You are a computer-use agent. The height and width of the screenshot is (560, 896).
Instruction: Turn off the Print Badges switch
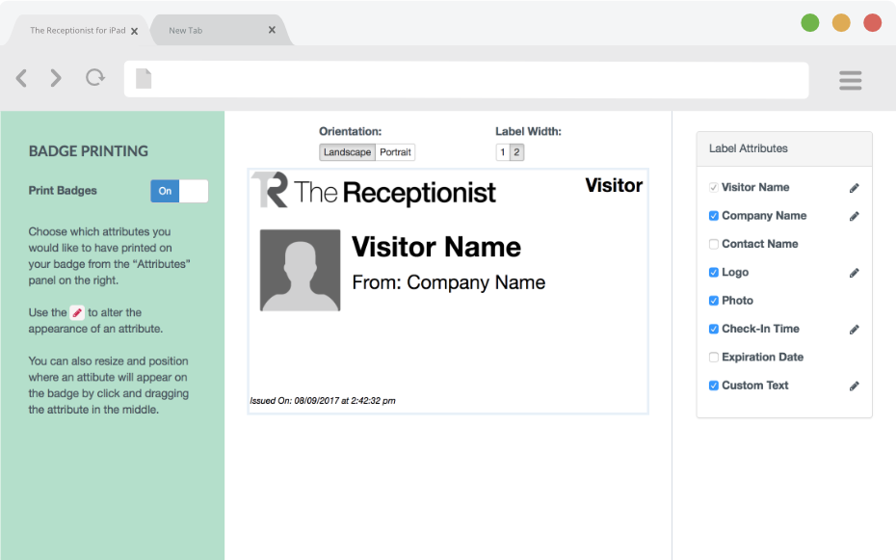[x=179, y=191]
